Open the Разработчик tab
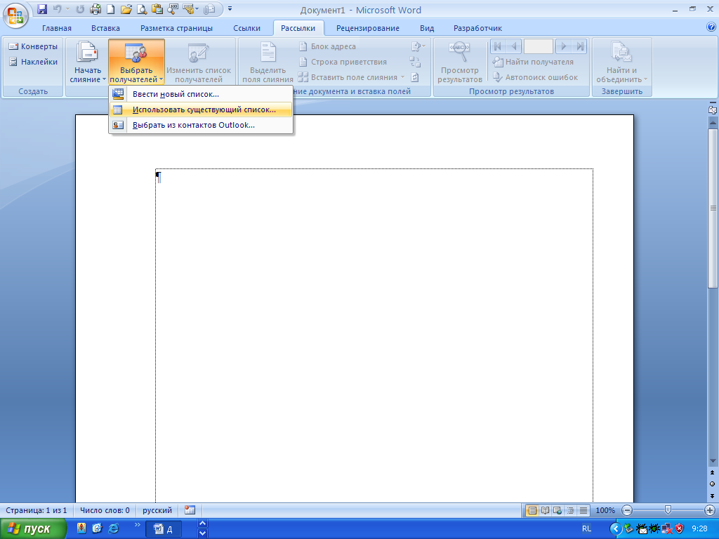The width and height of the screenshot is (719, 539). pos(477,28)
